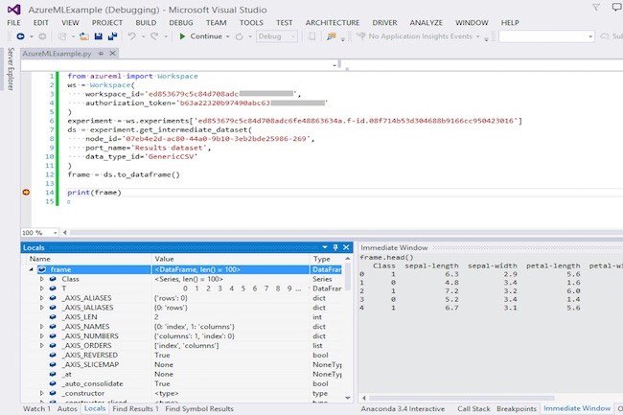
Task: Click the Locals panel scroll down arrow
Action: pyautogui.click(x=348, y=398)
